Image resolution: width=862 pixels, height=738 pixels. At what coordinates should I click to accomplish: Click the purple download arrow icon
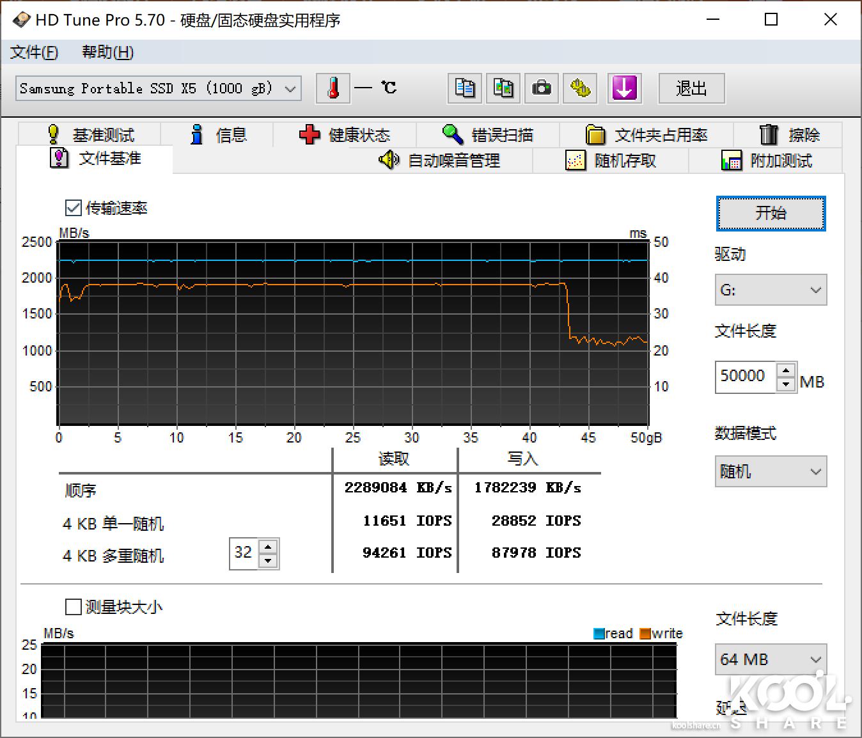624,88
